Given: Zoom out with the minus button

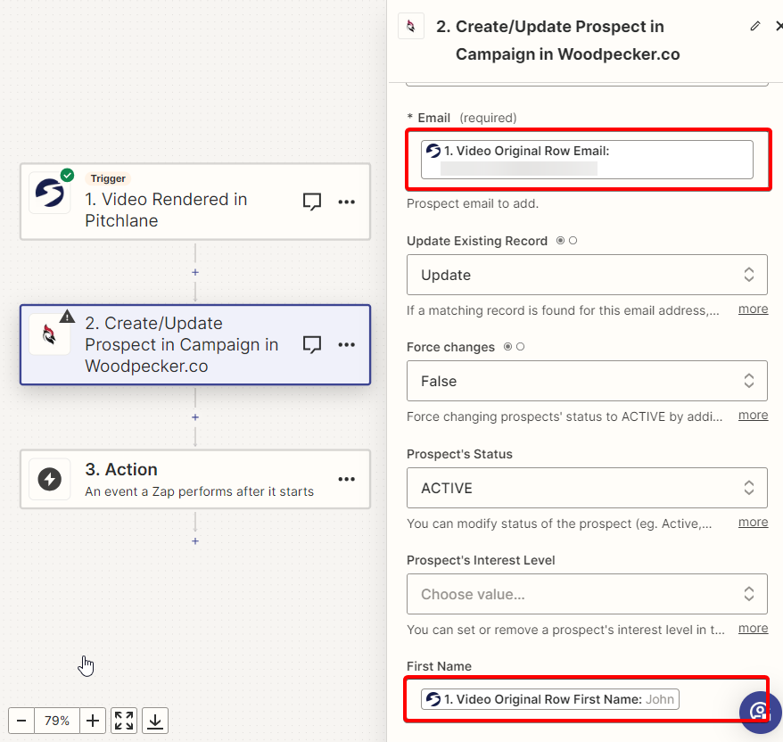Looking at the screenshot, I should [21, 721].
